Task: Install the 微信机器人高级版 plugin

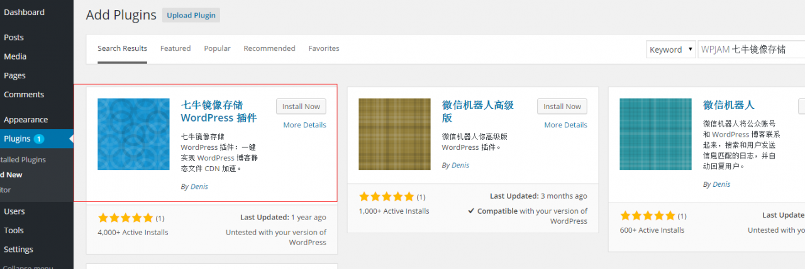Action: pyautogui.click(x=562, y=107)
